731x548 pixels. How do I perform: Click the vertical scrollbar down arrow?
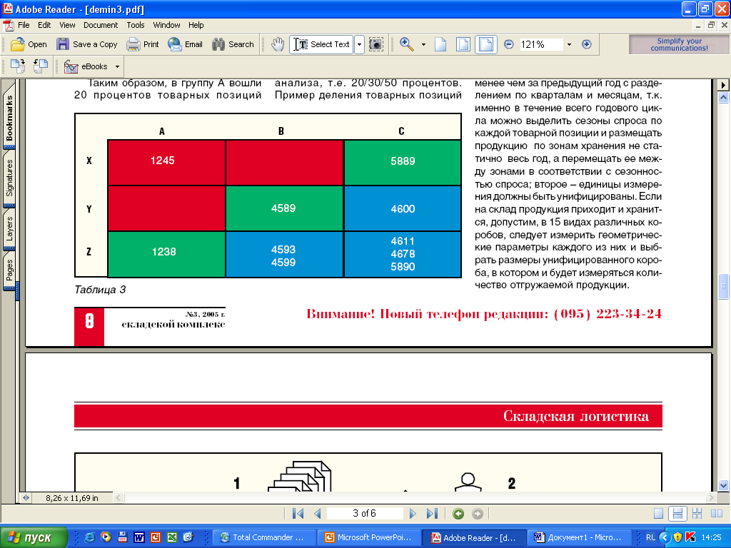(x=723, y=485)
